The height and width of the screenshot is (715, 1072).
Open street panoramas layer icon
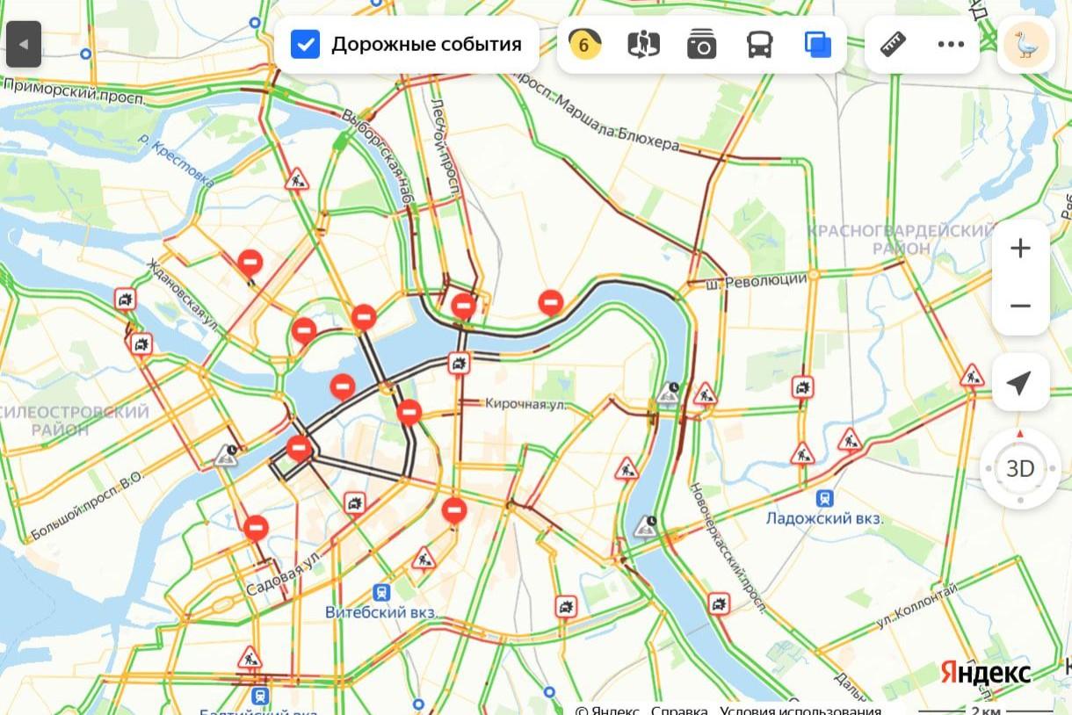pyautogui.click(x=643, y=44)
